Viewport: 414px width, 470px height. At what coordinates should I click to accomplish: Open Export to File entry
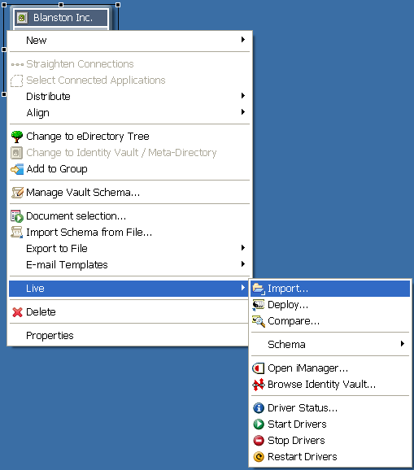tap(129, 249)
